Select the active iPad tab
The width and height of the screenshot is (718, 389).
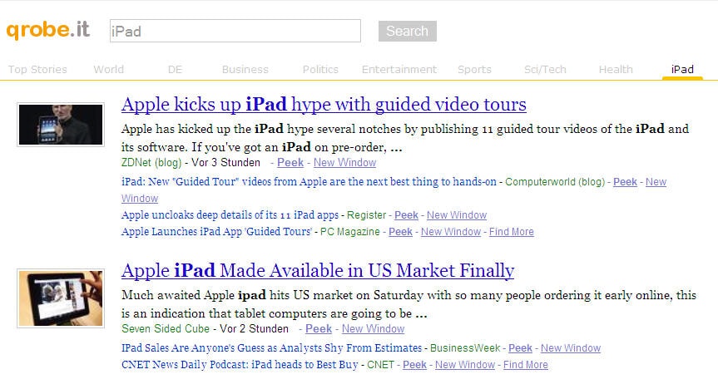[x=682, y=70]
